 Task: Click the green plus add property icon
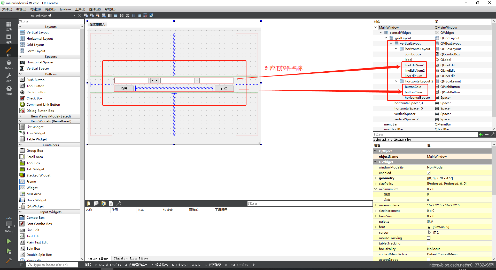tap(481, 134)
